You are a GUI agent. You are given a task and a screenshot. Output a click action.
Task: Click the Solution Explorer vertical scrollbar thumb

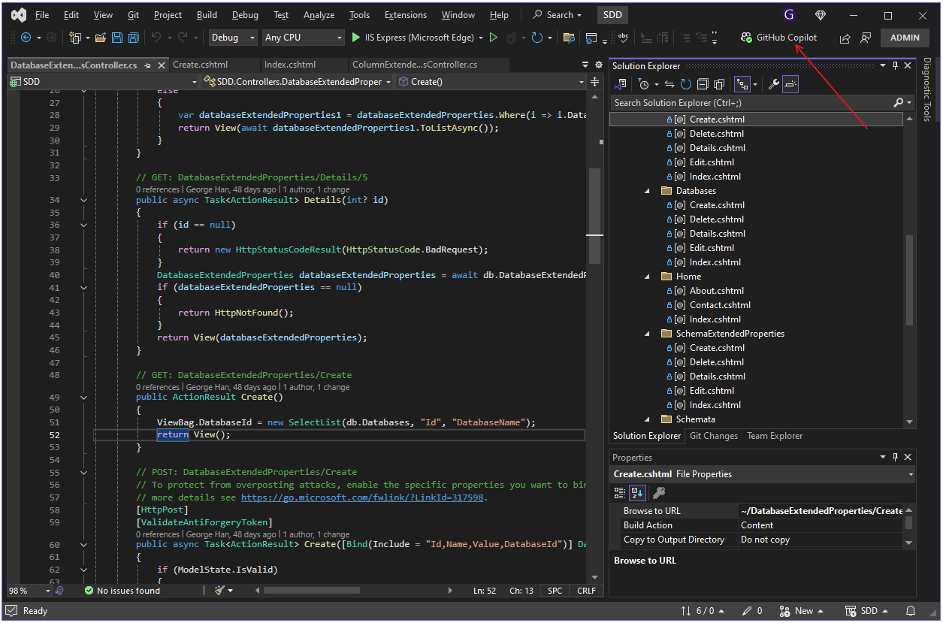tap(910, 280)
